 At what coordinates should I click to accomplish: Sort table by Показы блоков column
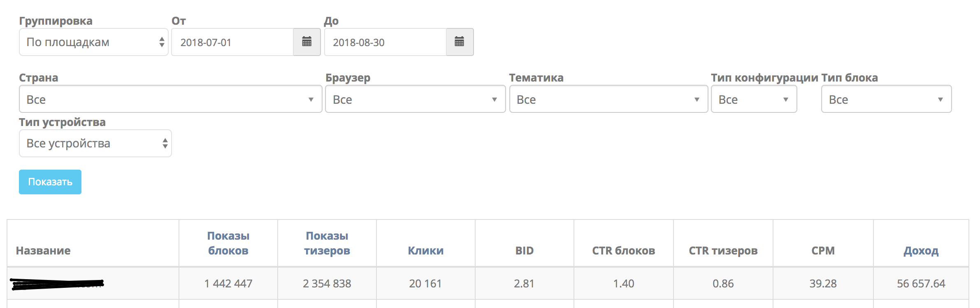pyautogui.click(x=228, y=243)
